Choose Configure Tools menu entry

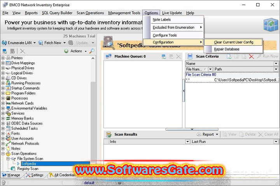coord(173,35)
